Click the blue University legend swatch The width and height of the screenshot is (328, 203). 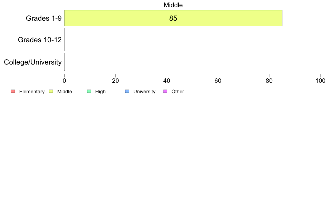coord(127,91)
